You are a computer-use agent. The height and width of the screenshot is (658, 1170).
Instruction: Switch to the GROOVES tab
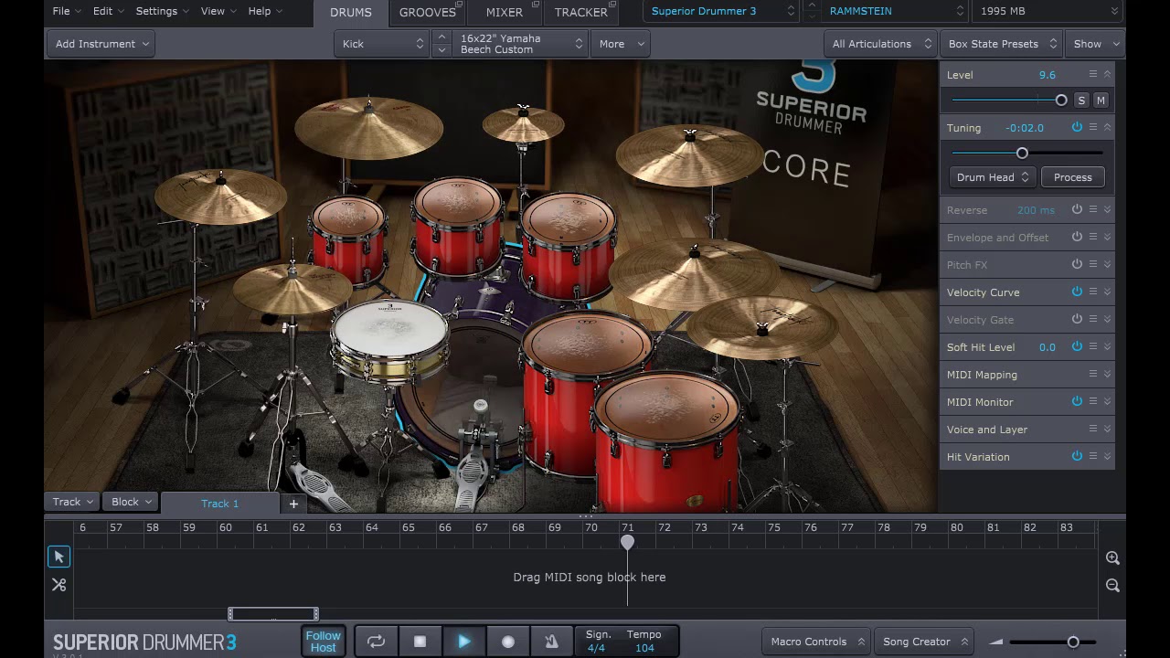coord(428,12)
